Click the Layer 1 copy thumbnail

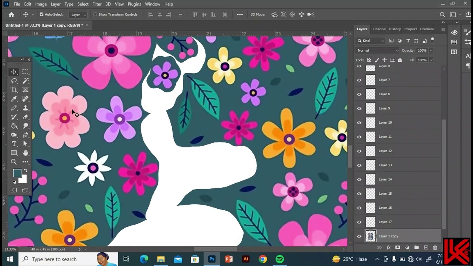(x=371, y=236)
